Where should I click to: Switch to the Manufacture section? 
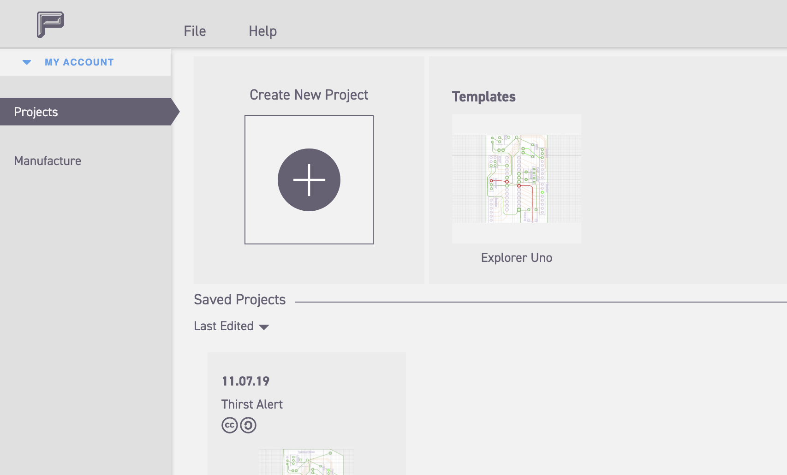48,161
